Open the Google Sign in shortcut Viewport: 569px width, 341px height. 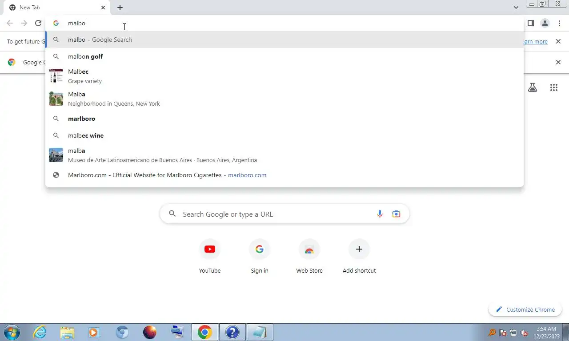260,256
